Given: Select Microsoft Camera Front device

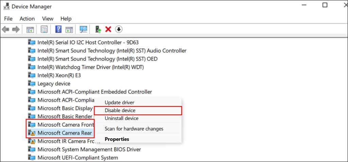Looking at the screenshot, I should tap(61, 125).
